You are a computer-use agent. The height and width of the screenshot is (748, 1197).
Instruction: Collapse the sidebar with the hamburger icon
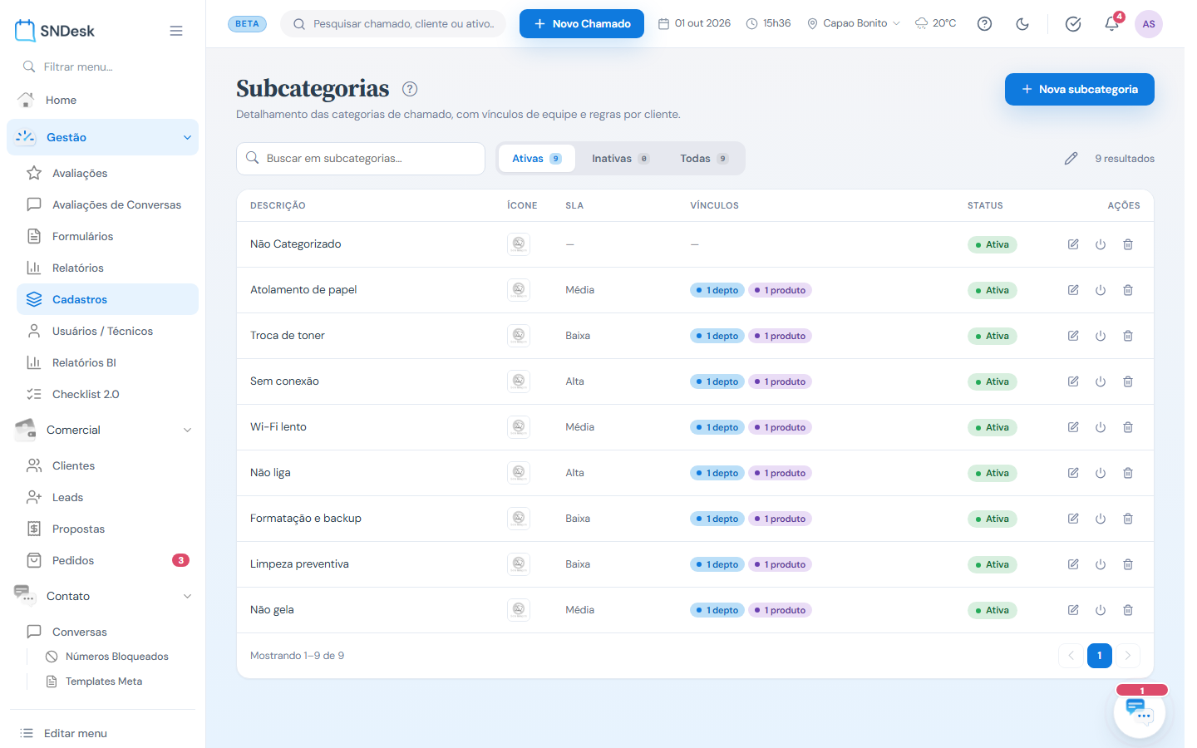pyautogui.click(x=176, y=31)
